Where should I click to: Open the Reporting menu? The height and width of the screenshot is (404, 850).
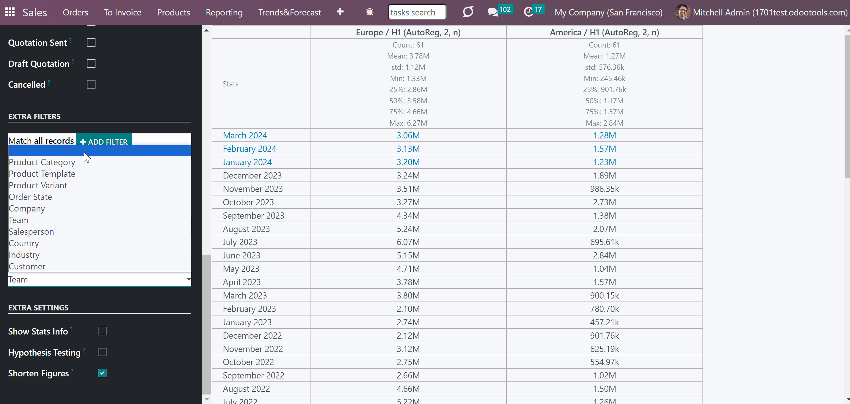coord(224,12)
